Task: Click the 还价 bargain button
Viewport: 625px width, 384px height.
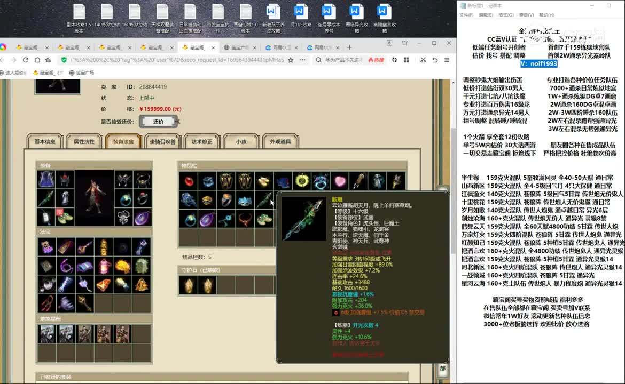Action: pyautogui.click(x=158, y=122)
